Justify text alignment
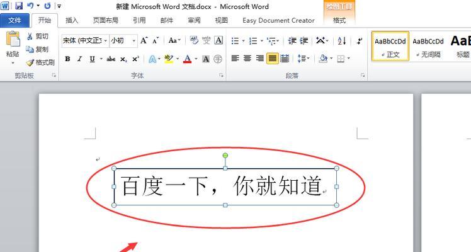 (272, 59)
